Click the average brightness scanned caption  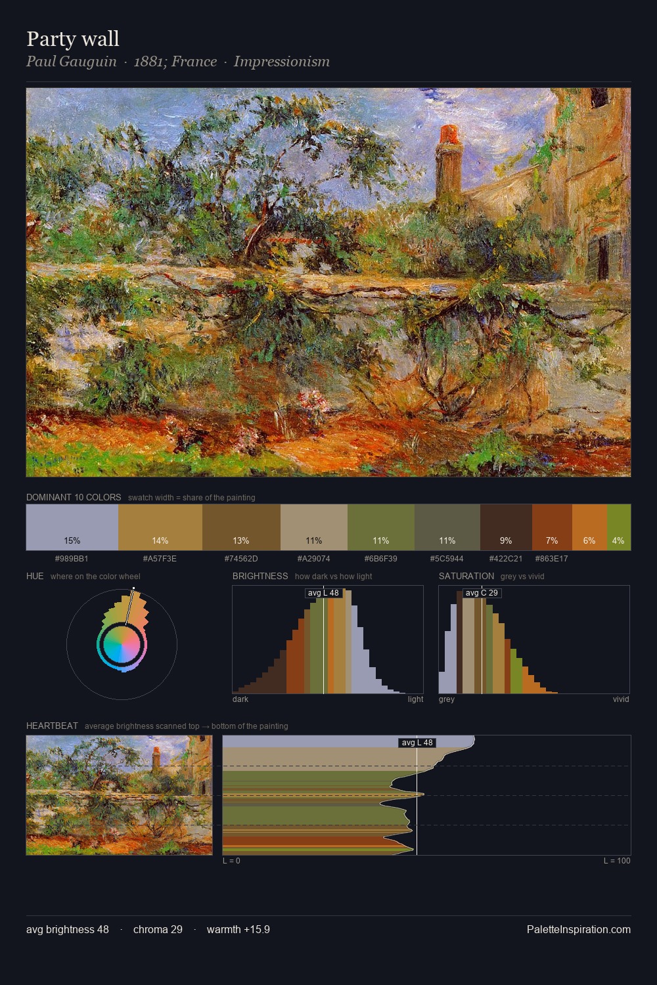[x=187, y=726]
